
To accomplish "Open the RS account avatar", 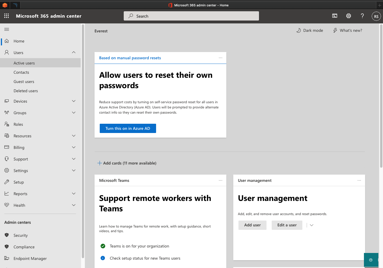I will [x=376, y=16].
